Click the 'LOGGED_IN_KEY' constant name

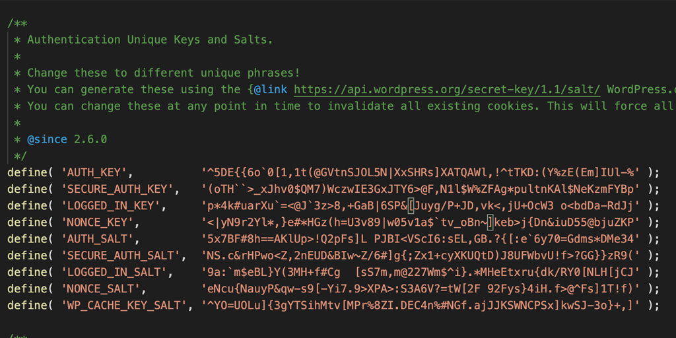click(111, 206)
